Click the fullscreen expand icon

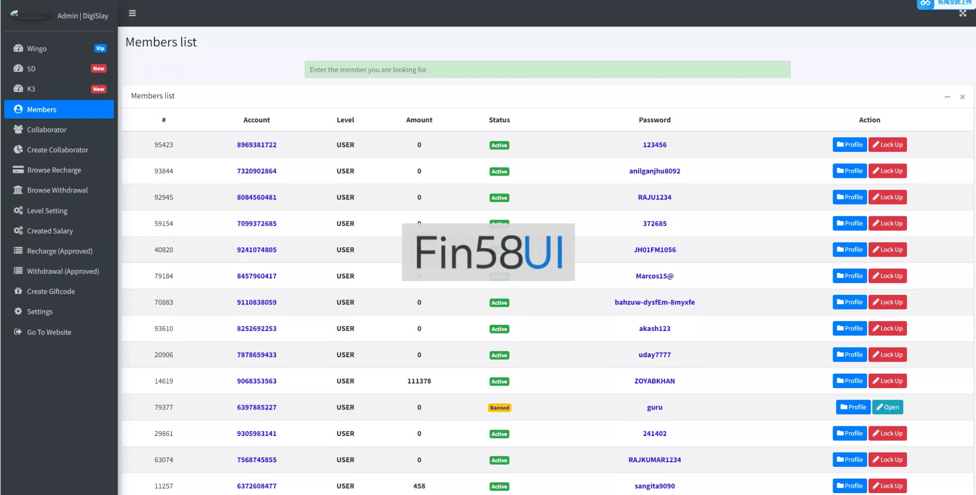(962, 14)
